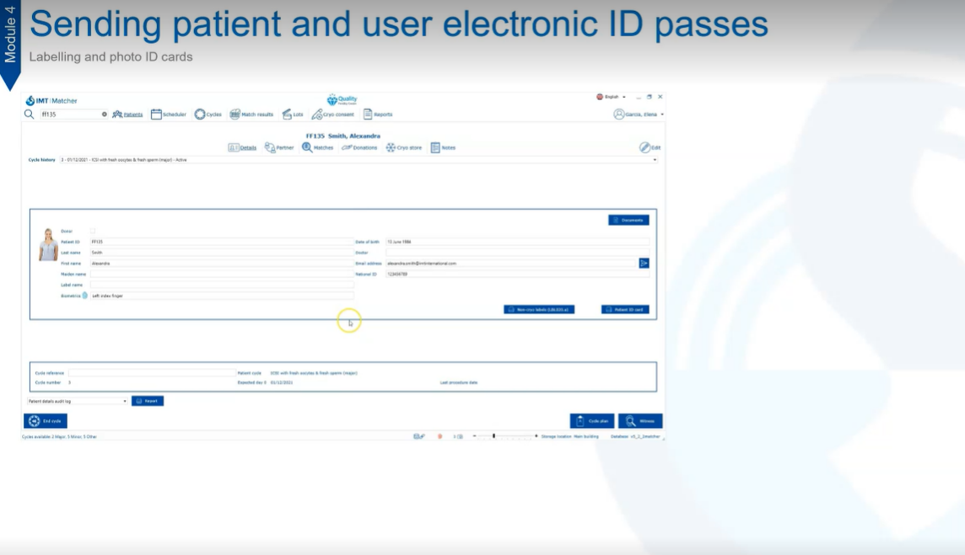The image size is (965, 555).
Task: Clear the ff135 search field
Action: click(105, 115)
